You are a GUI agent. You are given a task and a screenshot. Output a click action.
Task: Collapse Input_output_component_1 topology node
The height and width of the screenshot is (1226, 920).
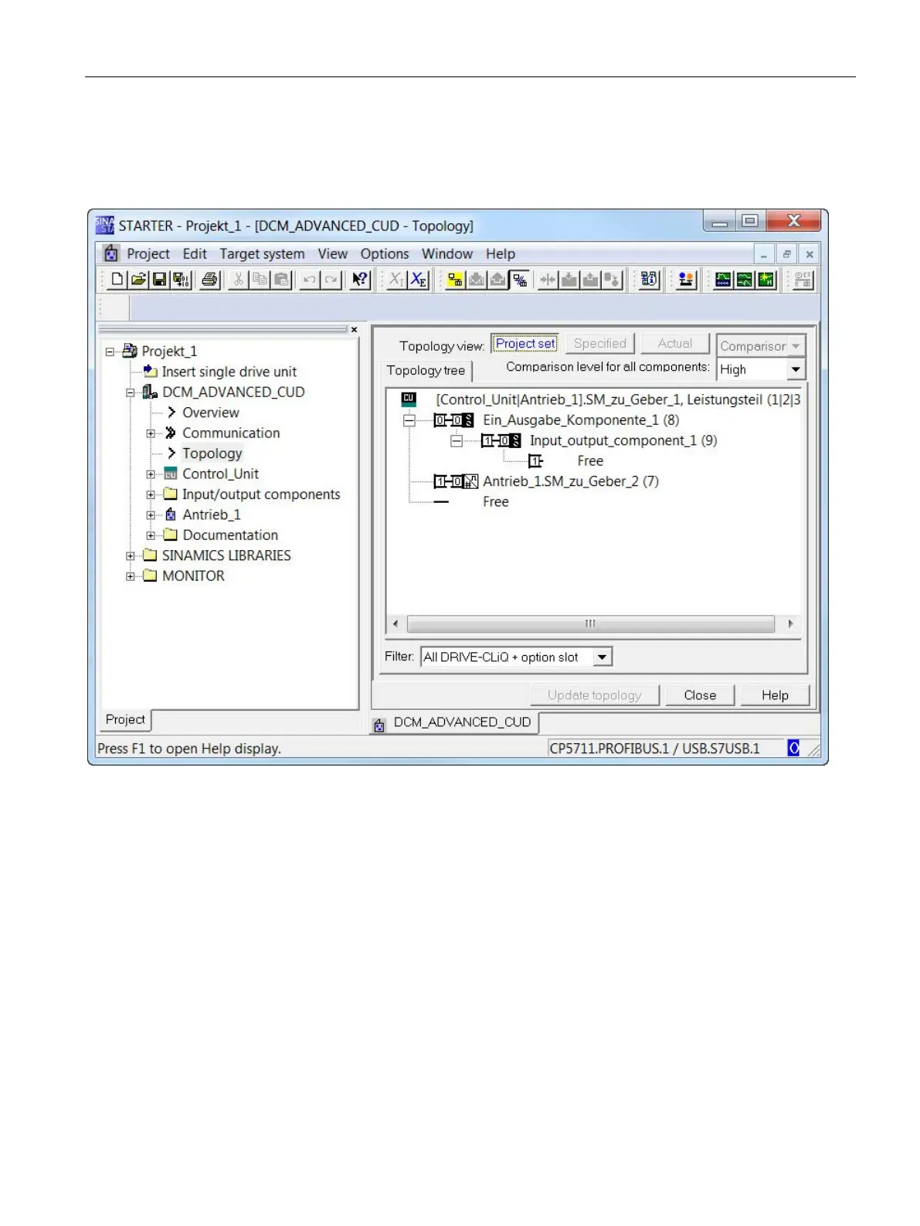457,441
